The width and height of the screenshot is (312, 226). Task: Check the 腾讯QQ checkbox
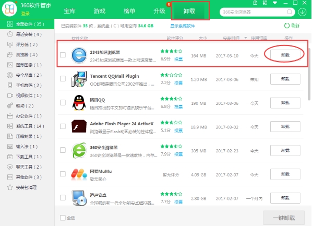point(63,102)
